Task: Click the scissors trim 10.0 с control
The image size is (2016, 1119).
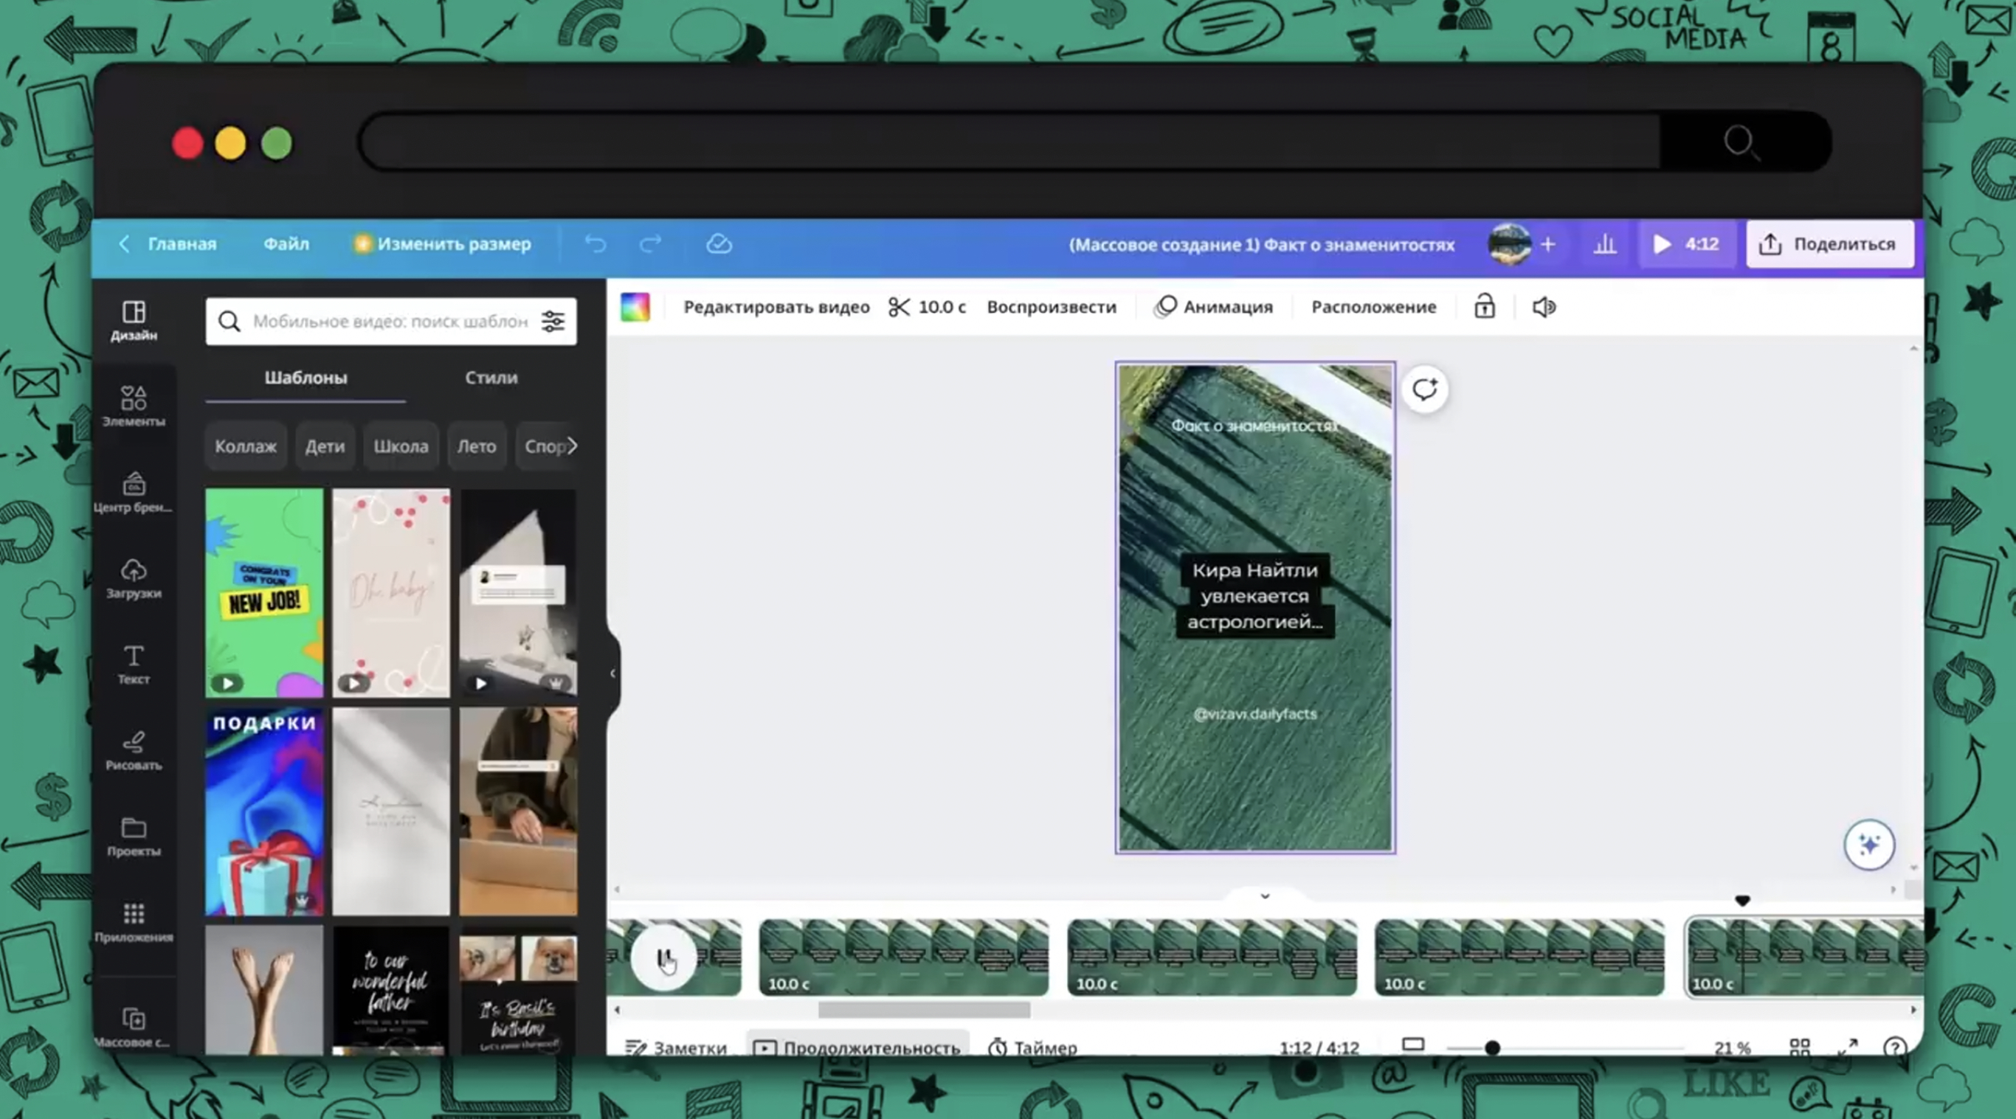Action: click(x=928, y=307)
